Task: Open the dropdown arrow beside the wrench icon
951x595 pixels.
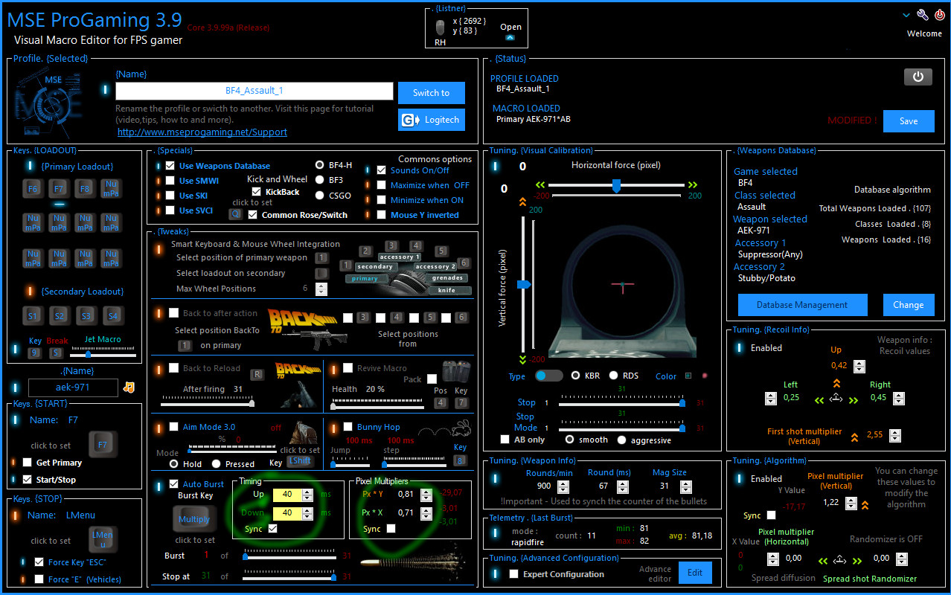Action: [x=906, y=15]
